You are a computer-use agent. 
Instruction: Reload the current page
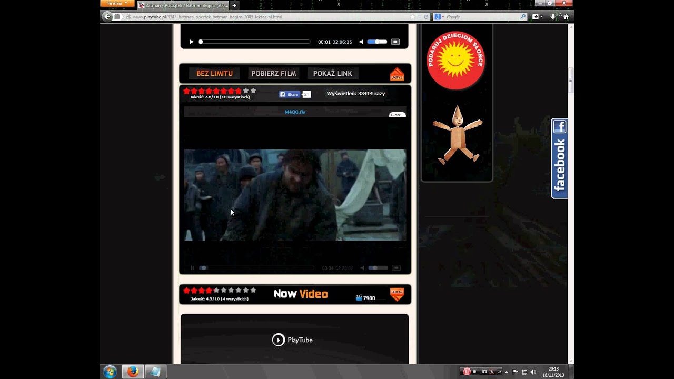coord(426,17)
